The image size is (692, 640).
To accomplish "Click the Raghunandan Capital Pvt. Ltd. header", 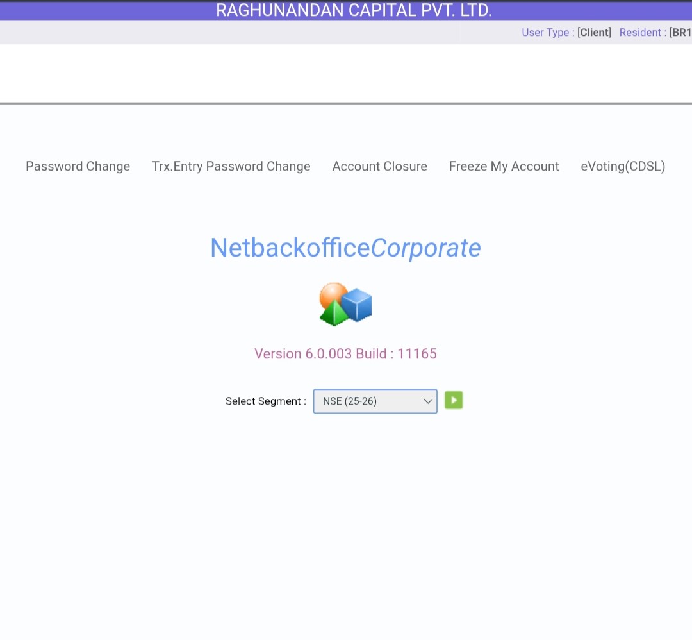I will 354,10.
